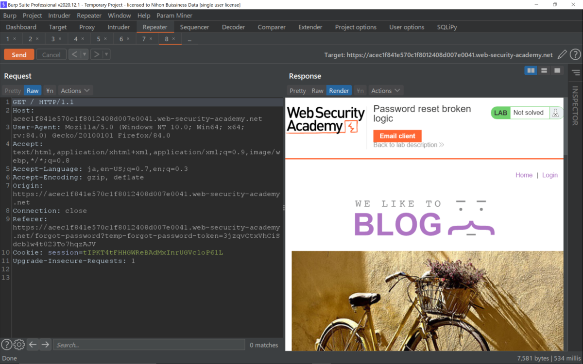The width and height of the screenshot is (583, 364).
Task: Click the Cancel button
Action: pyautogui.click(x=51, y=54)
